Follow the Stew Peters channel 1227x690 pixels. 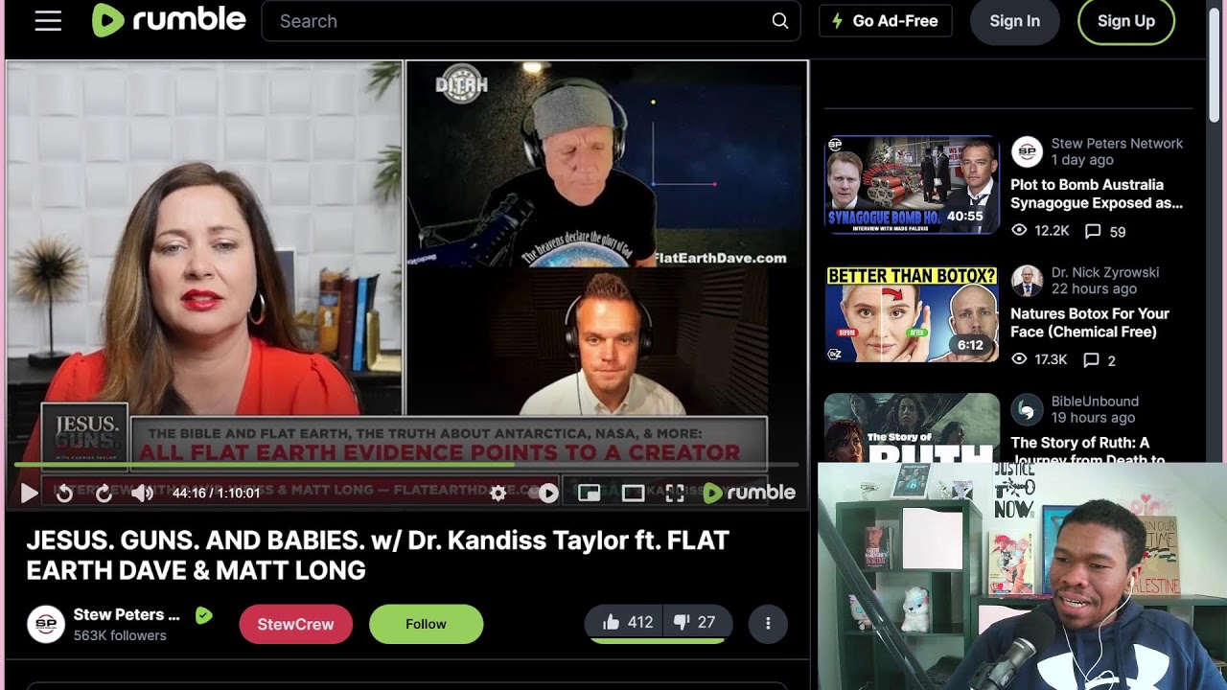coord(426,624)
